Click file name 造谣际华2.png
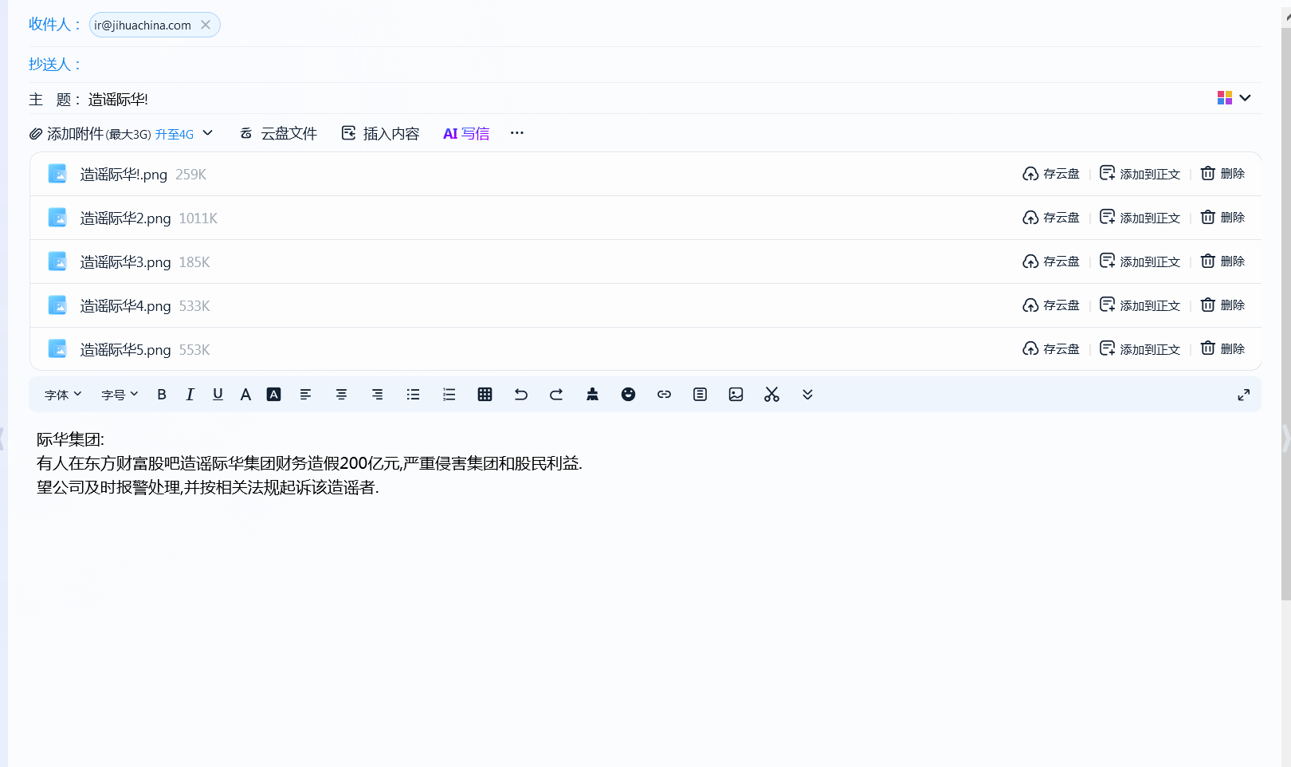This screenshot has height=767, width=1291. 125,218
